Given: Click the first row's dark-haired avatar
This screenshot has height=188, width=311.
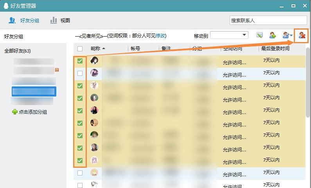Looking at the screenshot, I should pos(94,60).
